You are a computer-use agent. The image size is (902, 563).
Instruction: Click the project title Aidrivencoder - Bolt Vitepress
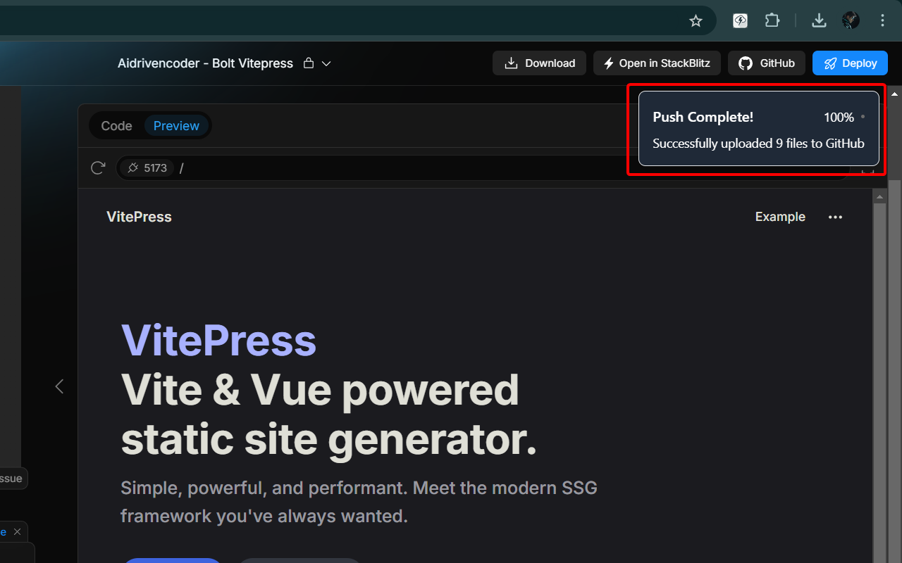tap(205, 63)
